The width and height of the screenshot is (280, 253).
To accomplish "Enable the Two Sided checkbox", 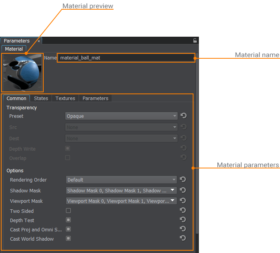I will point(68,211).
